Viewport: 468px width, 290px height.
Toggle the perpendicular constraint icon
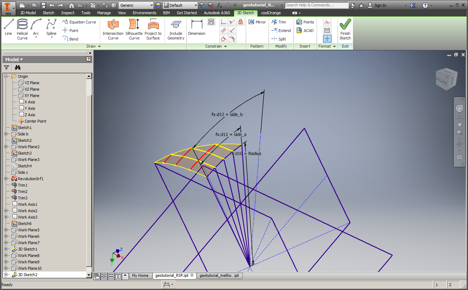(232, 30)
